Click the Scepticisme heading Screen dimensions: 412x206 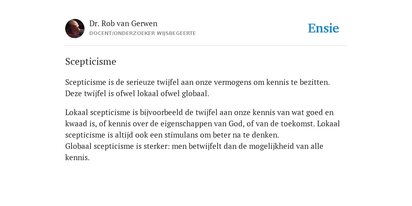click(x=91, y=62)
